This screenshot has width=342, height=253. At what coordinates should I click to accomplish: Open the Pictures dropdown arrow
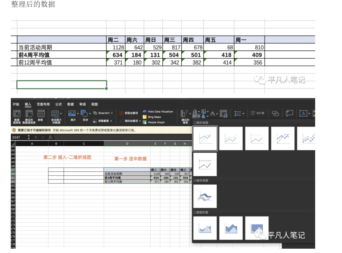click(x=78, y=114)
